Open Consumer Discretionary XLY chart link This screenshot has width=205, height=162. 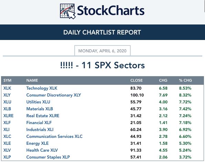tap(54, 95)
